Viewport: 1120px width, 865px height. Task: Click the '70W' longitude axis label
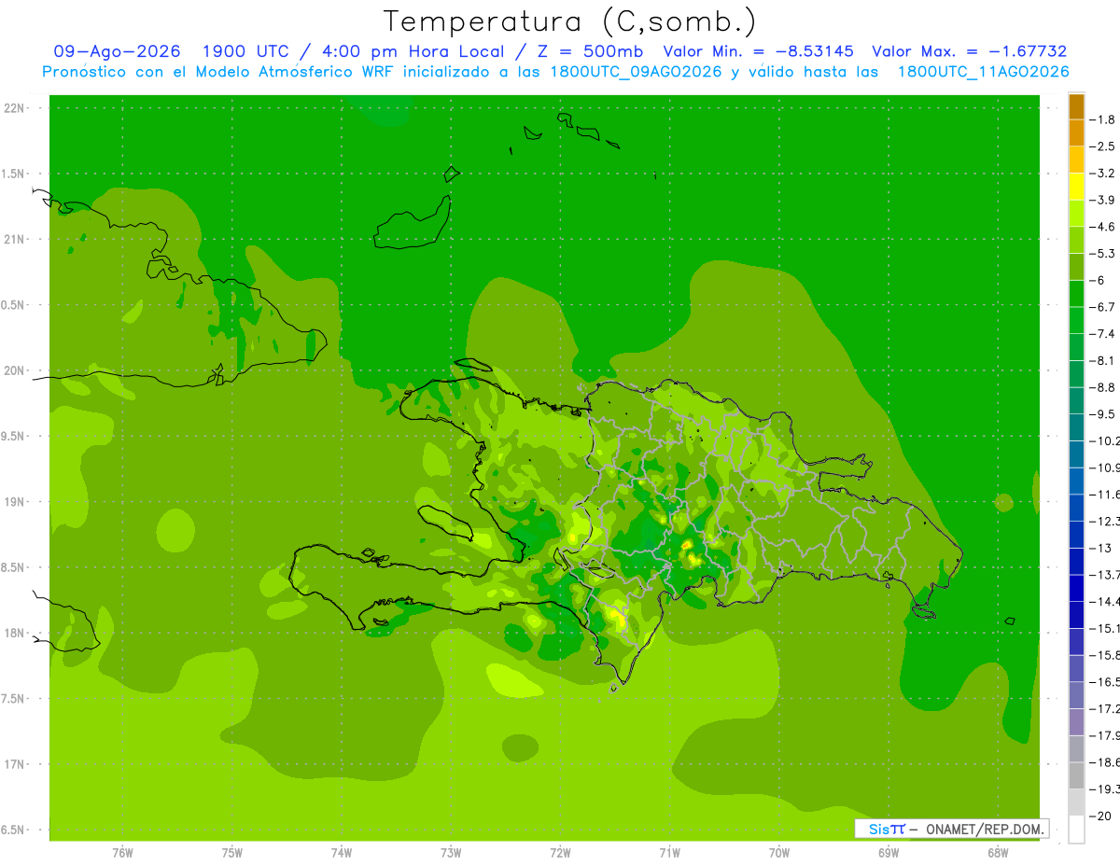(779, 853)
